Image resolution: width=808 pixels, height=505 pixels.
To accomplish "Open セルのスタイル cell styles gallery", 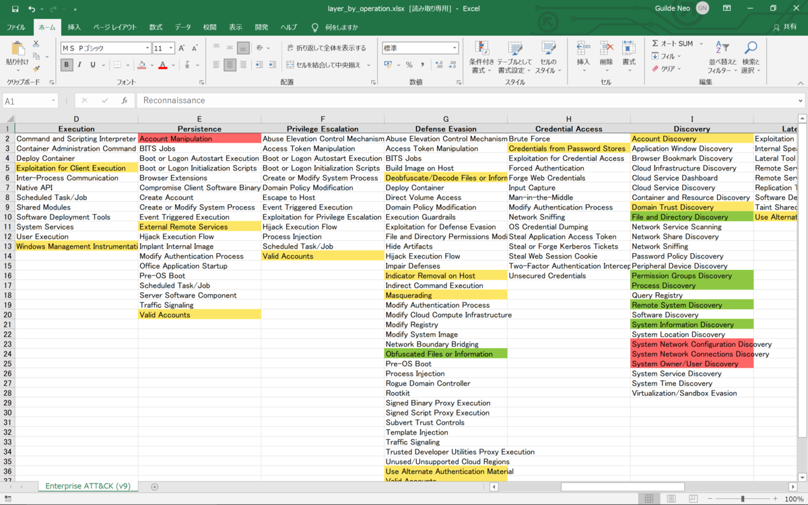I will (x=548, y=57).
